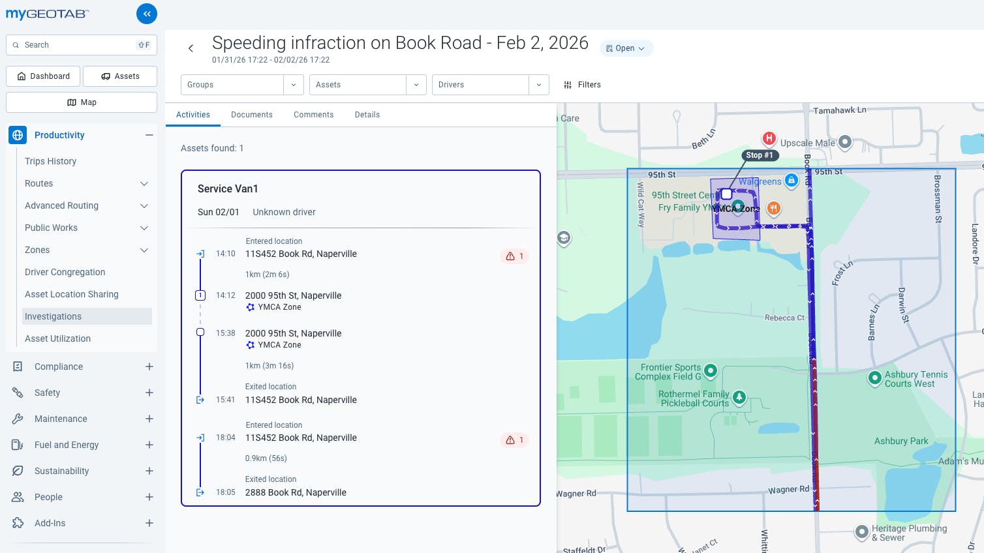Switch to the Documents tab

[x=252, y=115]
